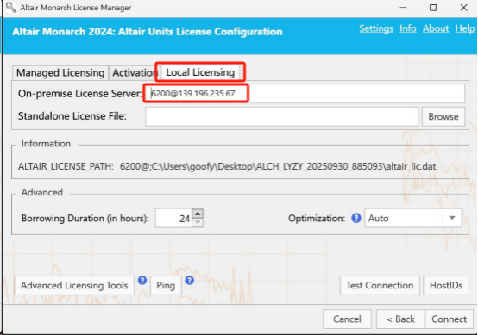This screenshot has width=478, height=335.
Task: Open the About link
Action: coord(436,28)
